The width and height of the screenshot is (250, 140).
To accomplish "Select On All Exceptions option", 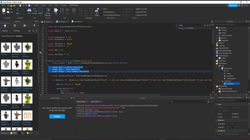I will pos(108,12).
